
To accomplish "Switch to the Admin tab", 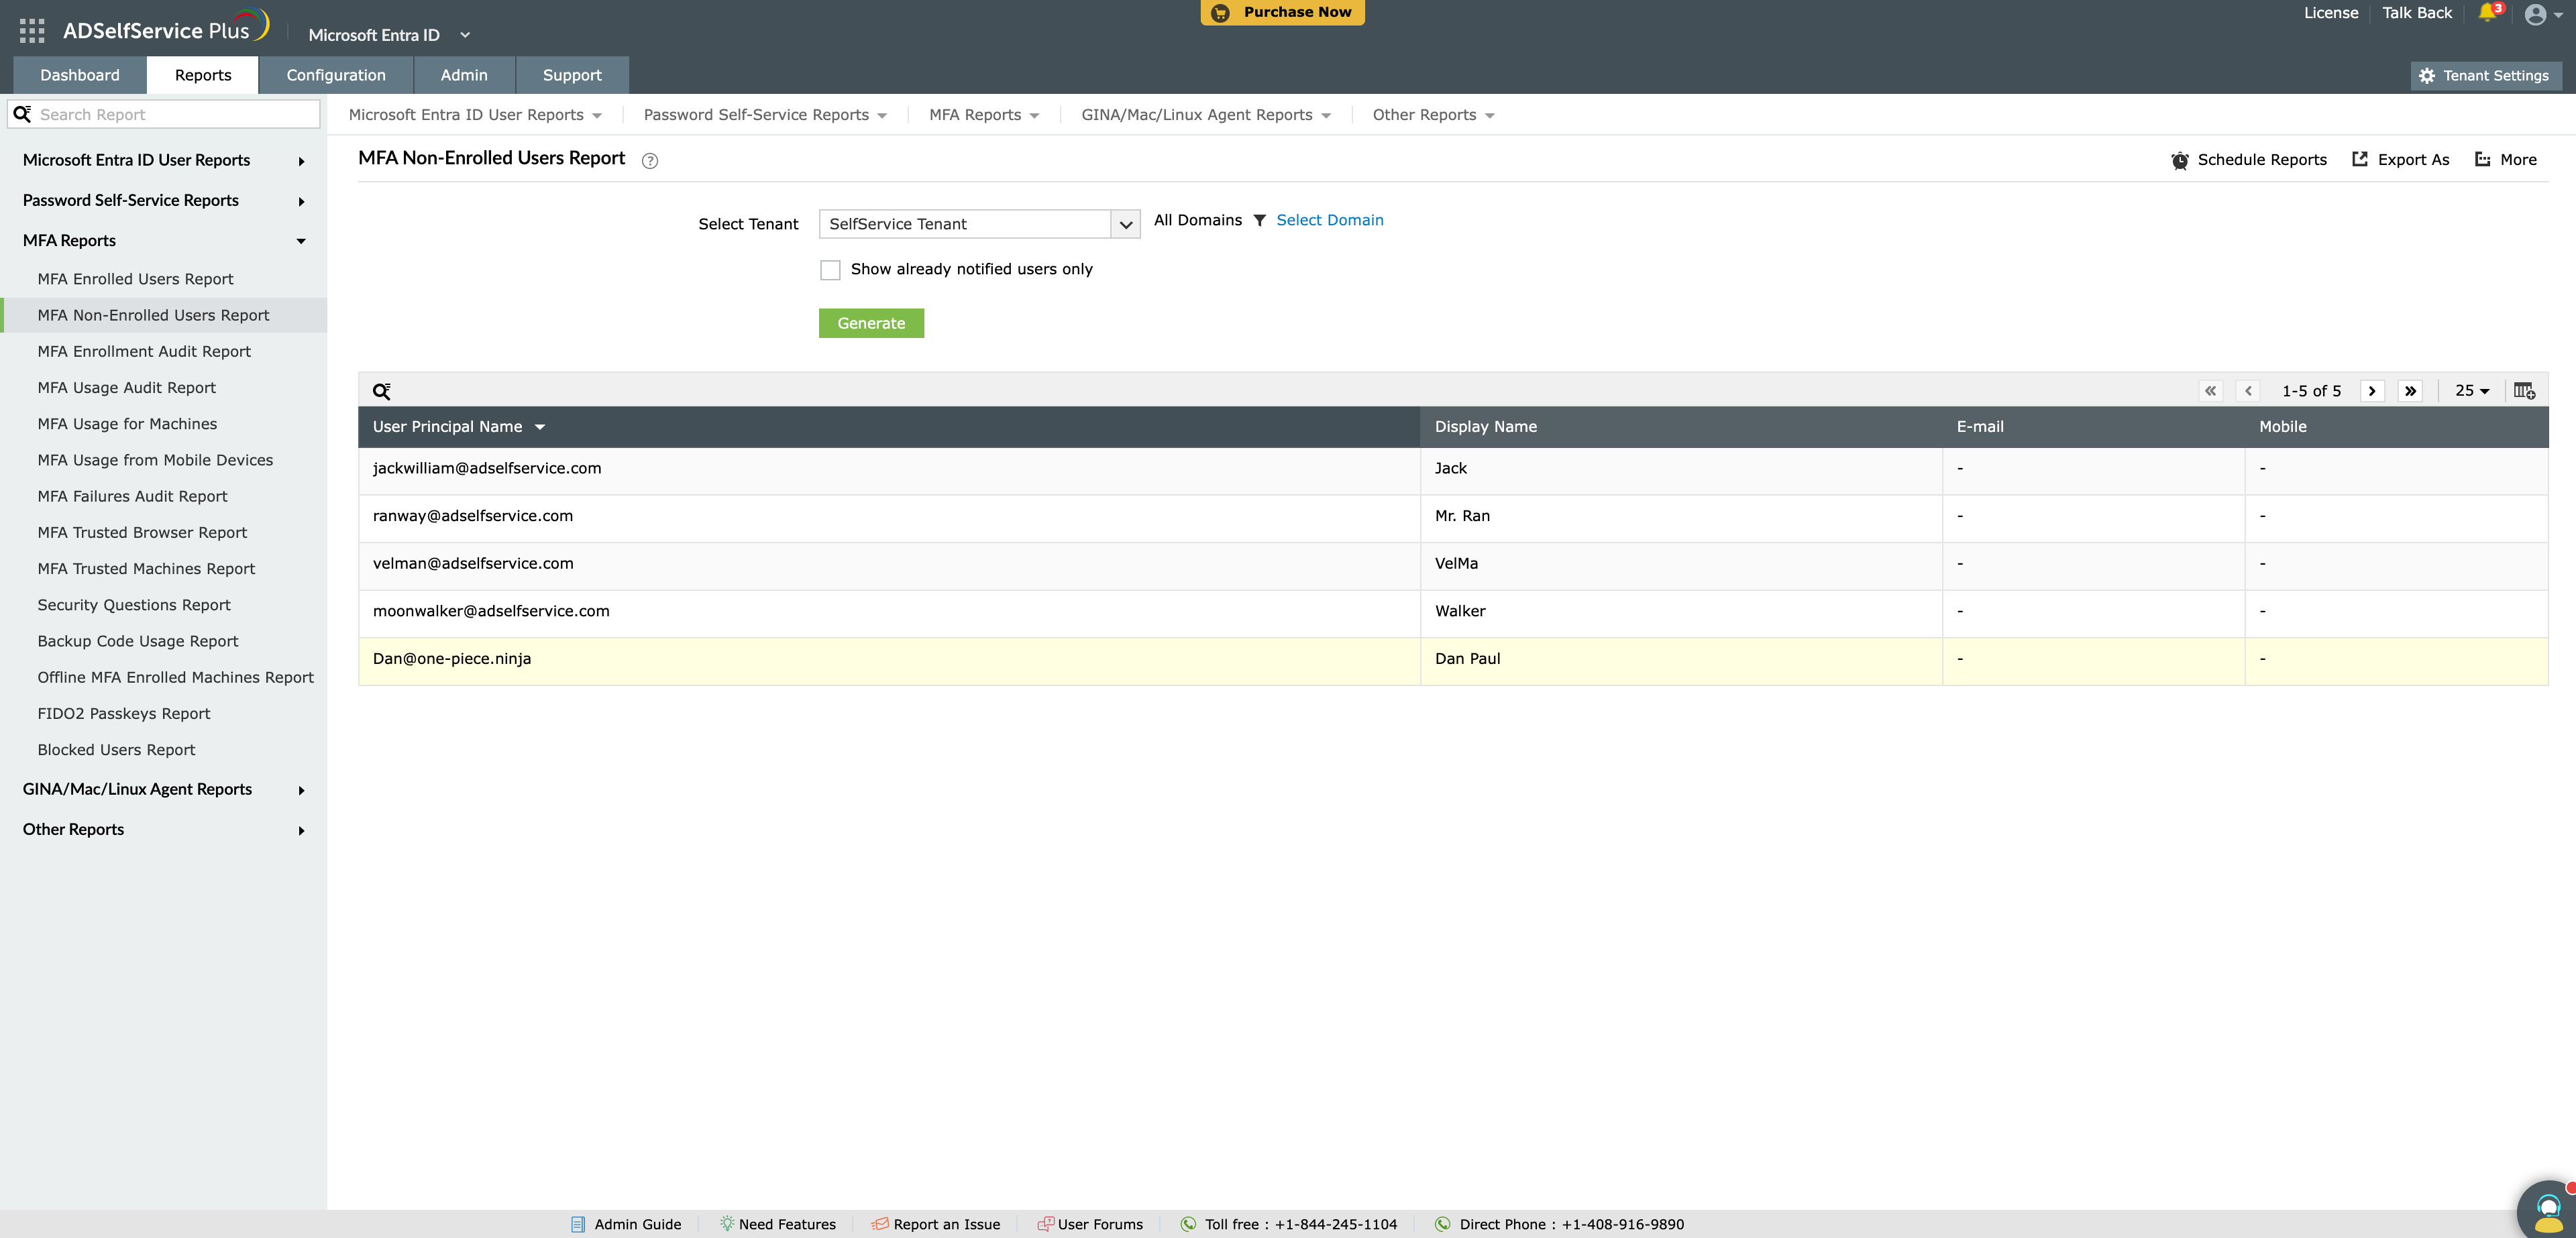I will 464,75.
